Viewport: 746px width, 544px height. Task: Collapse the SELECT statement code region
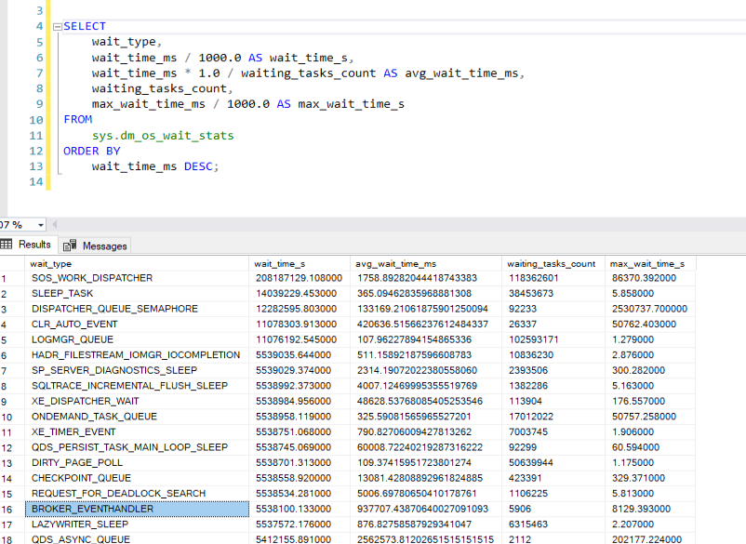pyautogui.click(x=56, y=26)
